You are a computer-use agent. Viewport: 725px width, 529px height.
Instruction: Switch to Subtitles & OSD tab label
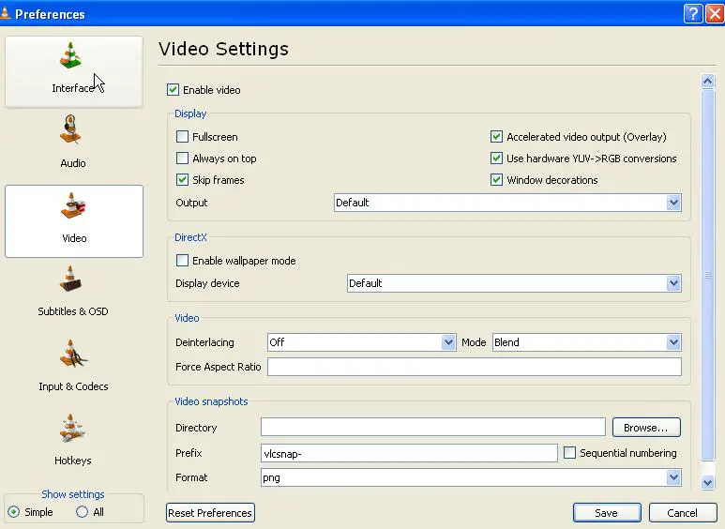coord(73,311)
